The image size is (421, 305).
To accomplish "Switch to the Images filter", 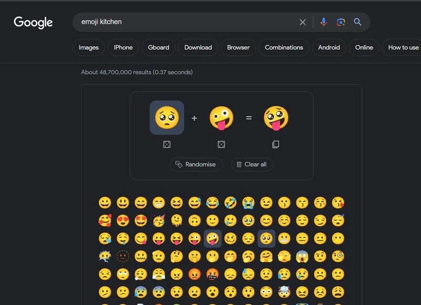I will pyautogui.click(x=88, y=47).
